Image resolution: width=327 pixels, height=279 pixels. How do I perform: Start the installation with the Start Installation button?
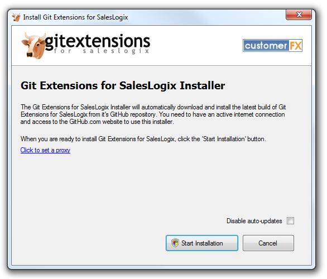(x=202, y=243)
